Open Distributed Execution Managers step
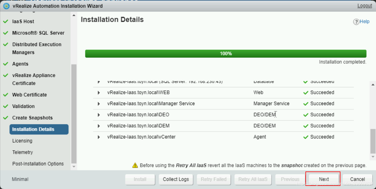This screenshot has height=189, width=376. click(37, 48)
